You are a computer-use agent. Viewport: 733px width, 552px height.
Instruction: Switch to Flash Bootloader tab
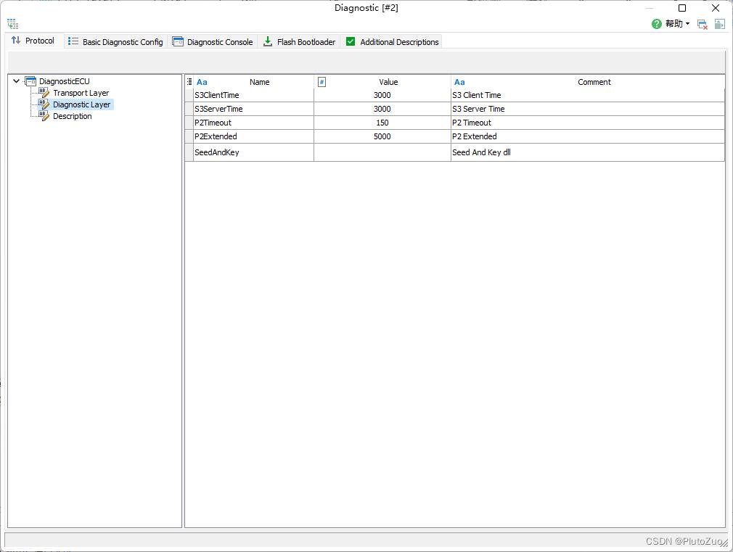pyautogui.click(x=299, y=41)
